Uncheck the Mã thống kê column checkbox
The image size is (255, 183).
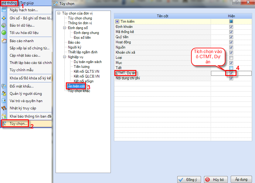[231, 32]
